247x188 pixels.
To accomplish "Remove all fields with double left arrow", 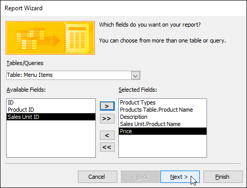I will pos(107,147).
